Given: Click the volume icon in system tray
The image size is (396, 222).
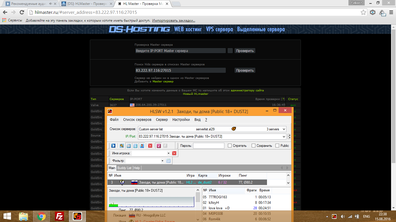Looking at the screenshot, I should point(343,216).
